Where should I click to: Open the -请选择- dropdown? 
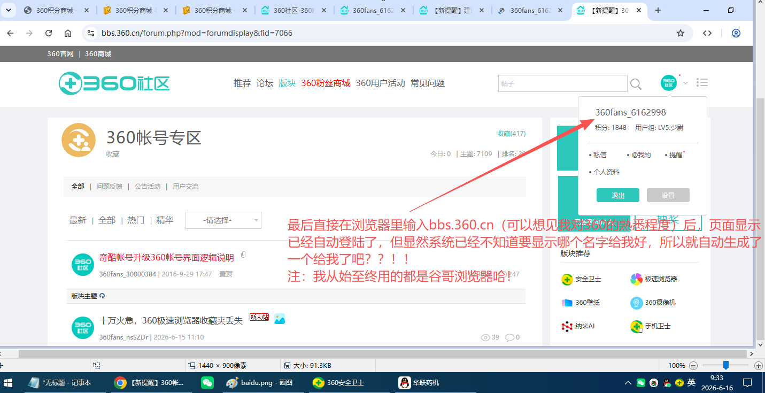(x=223, y=220)
